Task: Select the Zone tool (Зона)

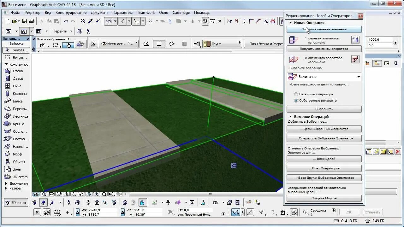Action: 16,169
